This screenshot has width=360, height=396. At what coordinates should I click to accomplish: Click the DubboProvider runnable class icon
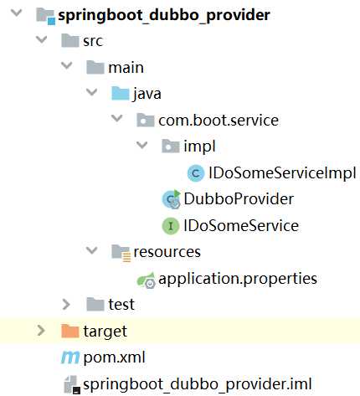(171, 199)
